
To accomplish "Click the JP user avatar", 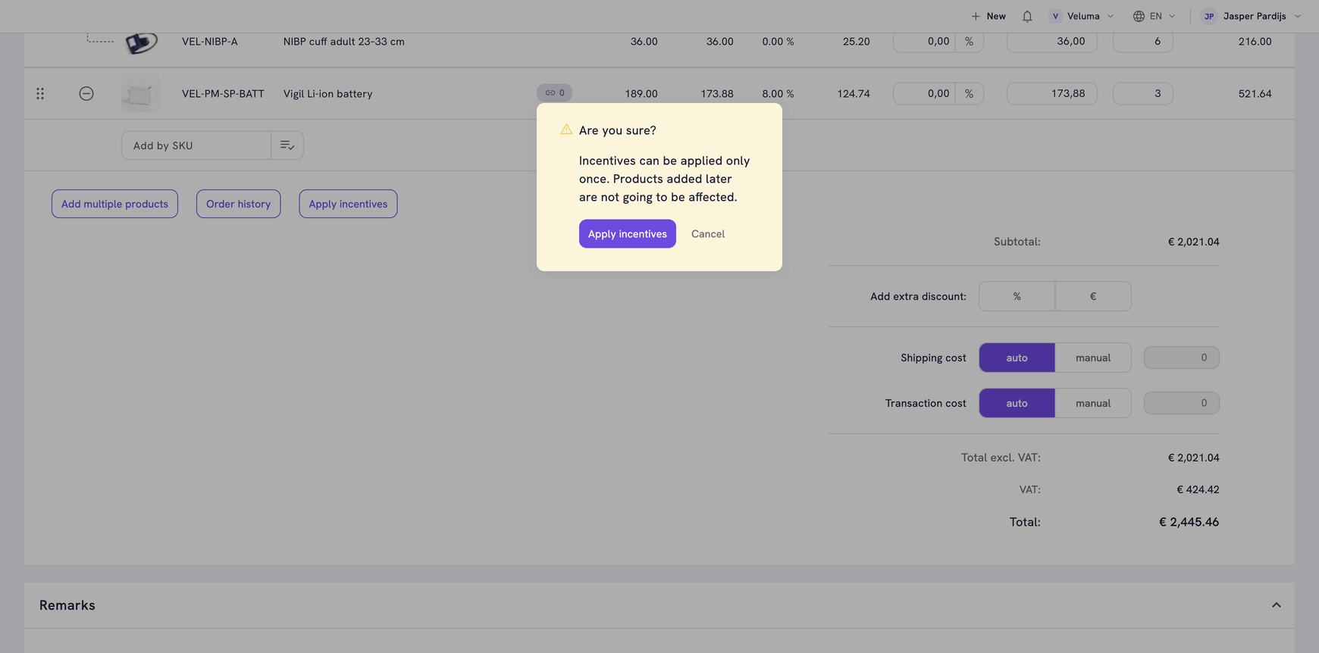I will pos(1209,16).
